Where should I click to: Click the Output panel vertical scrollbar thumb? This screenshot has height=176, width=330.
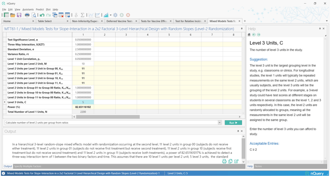point(243,148)
